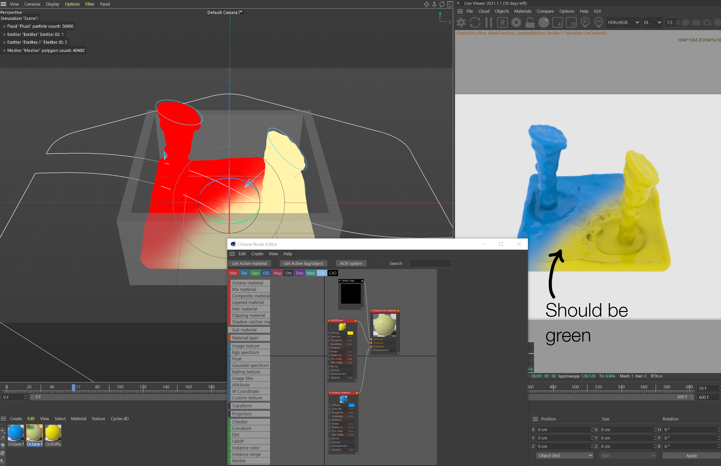Open the HDR/sRGB dropdown

pyautogui.click(x=623, y=22)
